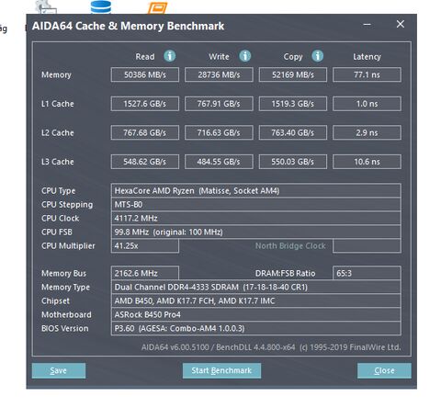The width and height of the screenshot is (441, 408).
Task: Click the Chipset label
Action: point(55,301)
